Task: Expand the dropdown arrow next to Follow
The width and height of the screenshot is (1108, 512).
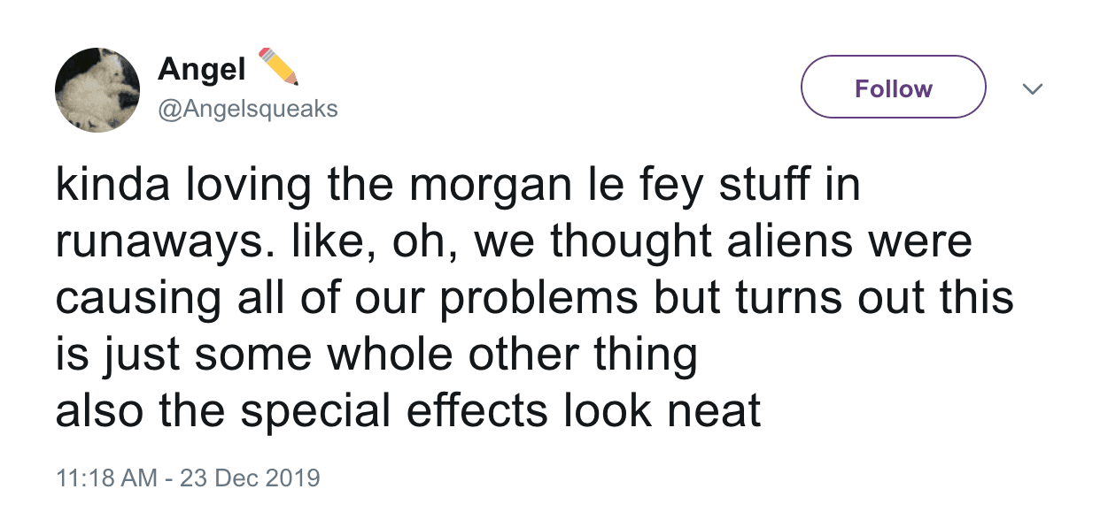Action: coord(1032,88)
